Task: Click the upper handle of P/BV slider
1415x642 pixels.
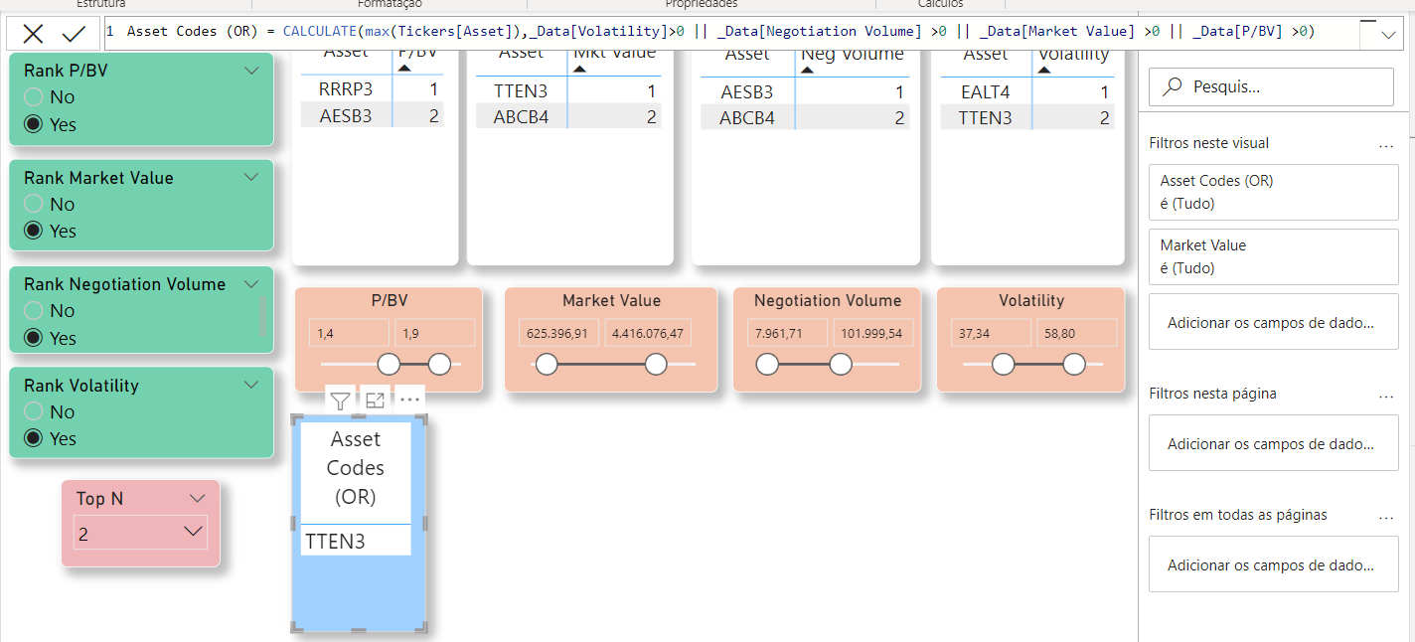Action: [439, 364]
